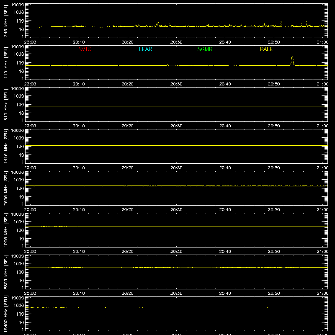335x335 pixels.
Task: Select the 8800 MHz [SFU] axis title
Action: point(6,272)
